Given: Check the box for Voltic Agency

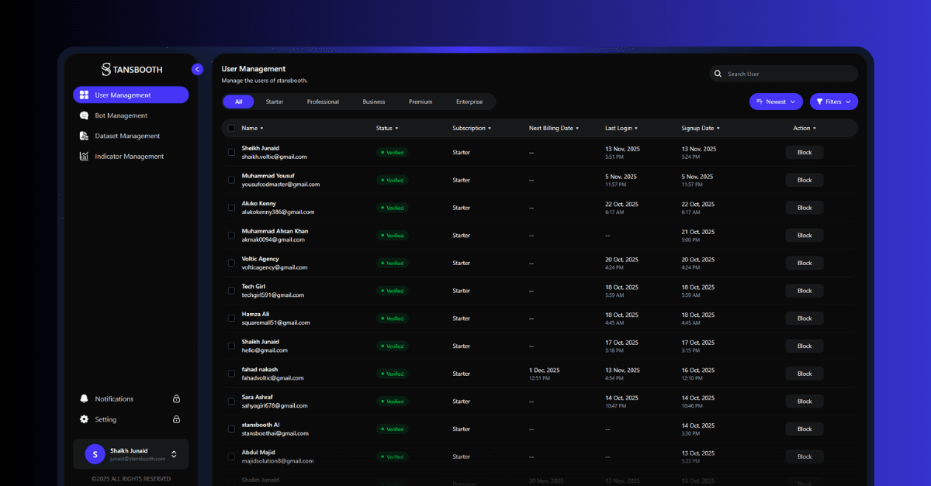Looking at the screenshot, I should (231, 263).
